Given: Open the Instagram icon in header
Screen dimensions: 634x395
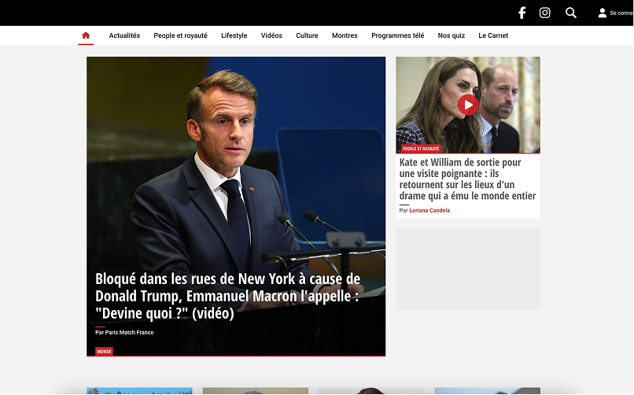Looking at the screenshot, I should (x=544, y=13).
